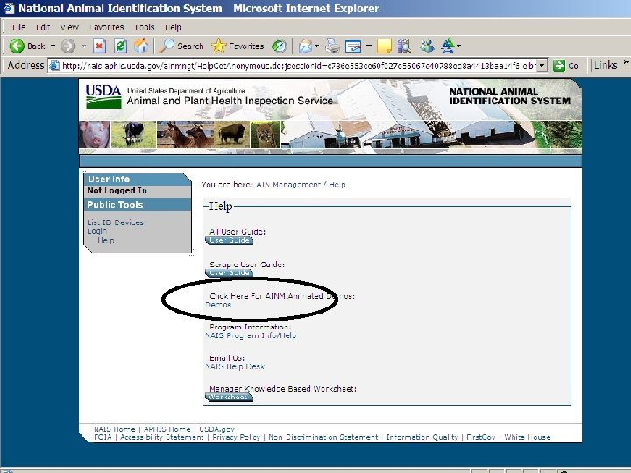This screenshot has height=473, width=631.
Task: Click the Login link in sidebar
Action: pos(97,231)
